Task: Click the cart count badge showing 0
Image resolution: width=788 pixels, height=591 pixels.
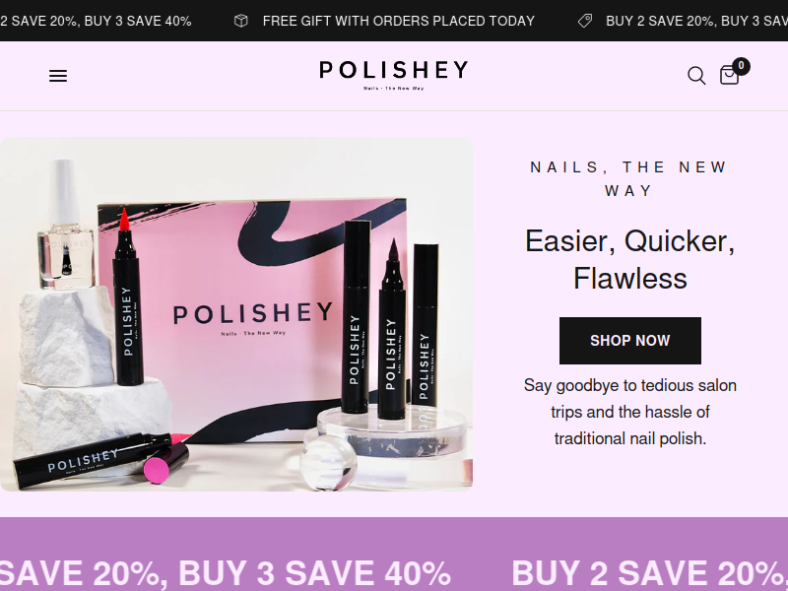Action: tap(741, 66)
